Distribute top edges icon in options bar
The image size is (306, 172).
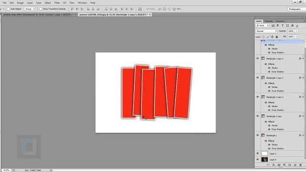tap(106, 9)
